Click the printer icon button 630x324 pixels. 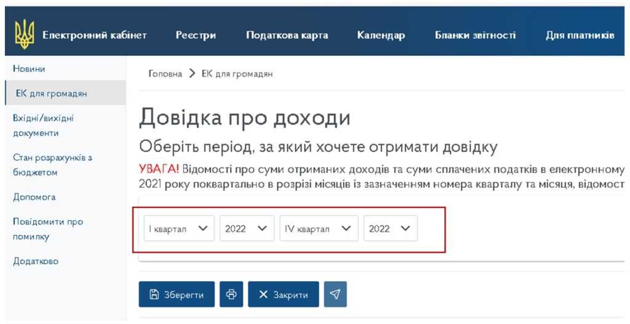(231, 295)
